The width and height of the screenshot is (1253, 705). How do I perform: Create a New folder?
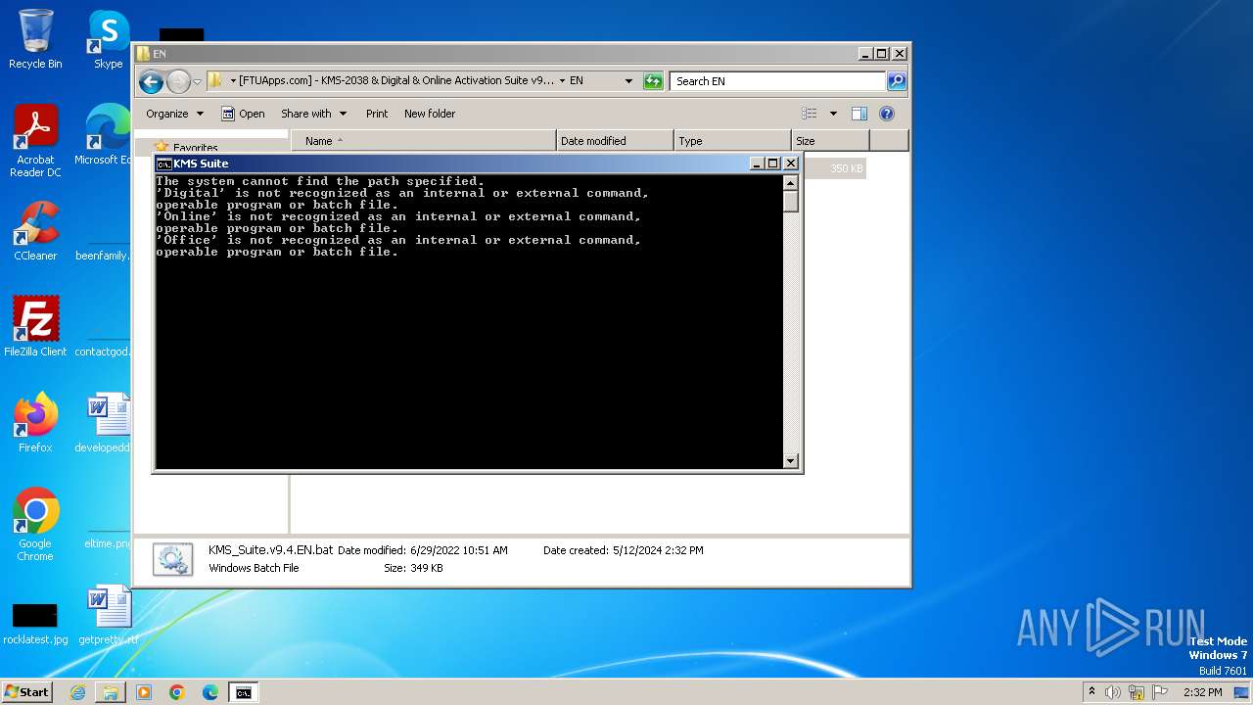coord(430,114)
